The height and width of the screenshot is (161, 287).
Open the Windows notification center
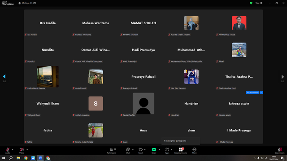(282, 158)
